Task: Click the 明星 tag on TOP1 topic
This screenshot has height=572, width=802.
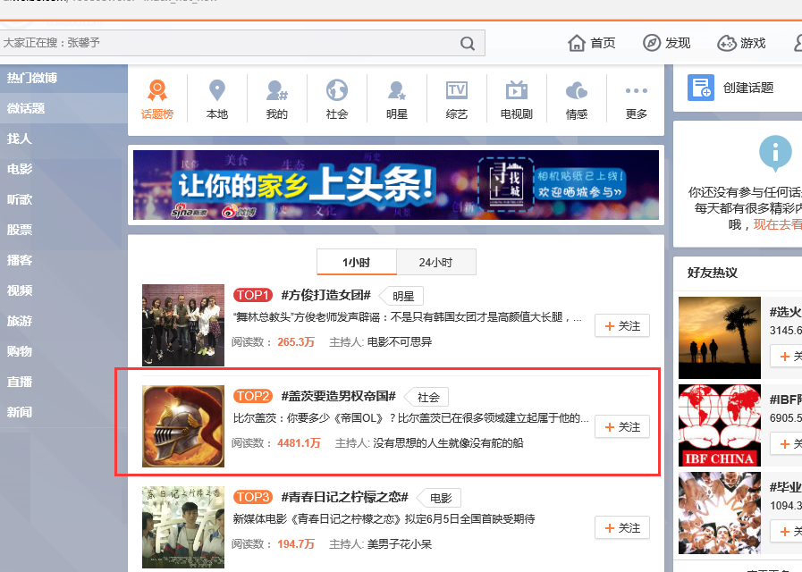Action: coord(403,296)
